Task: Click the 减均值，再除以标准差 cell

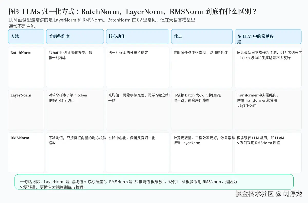Action: coord(138,110)
